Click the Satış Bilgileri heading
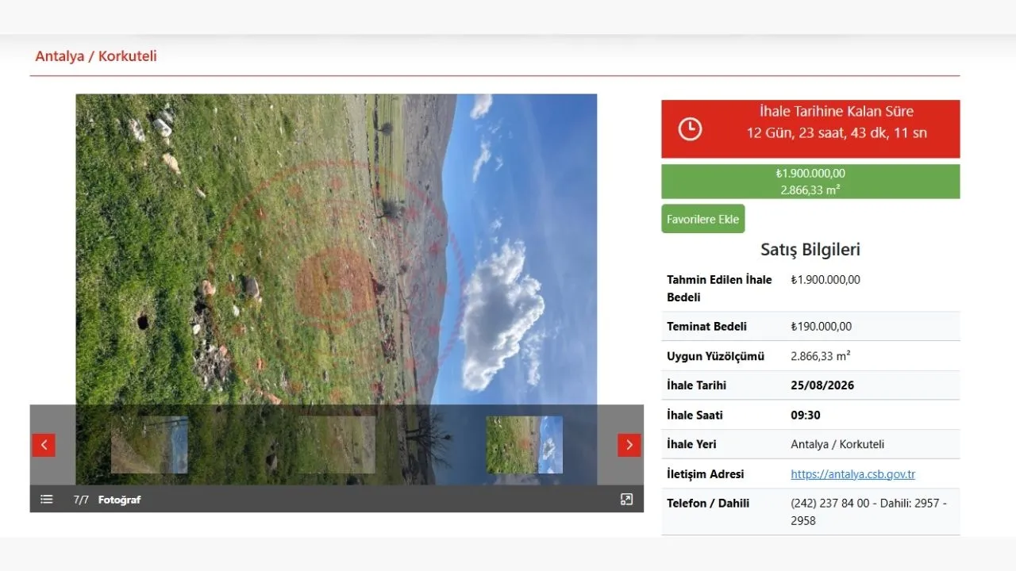 [x=810, y=250]
